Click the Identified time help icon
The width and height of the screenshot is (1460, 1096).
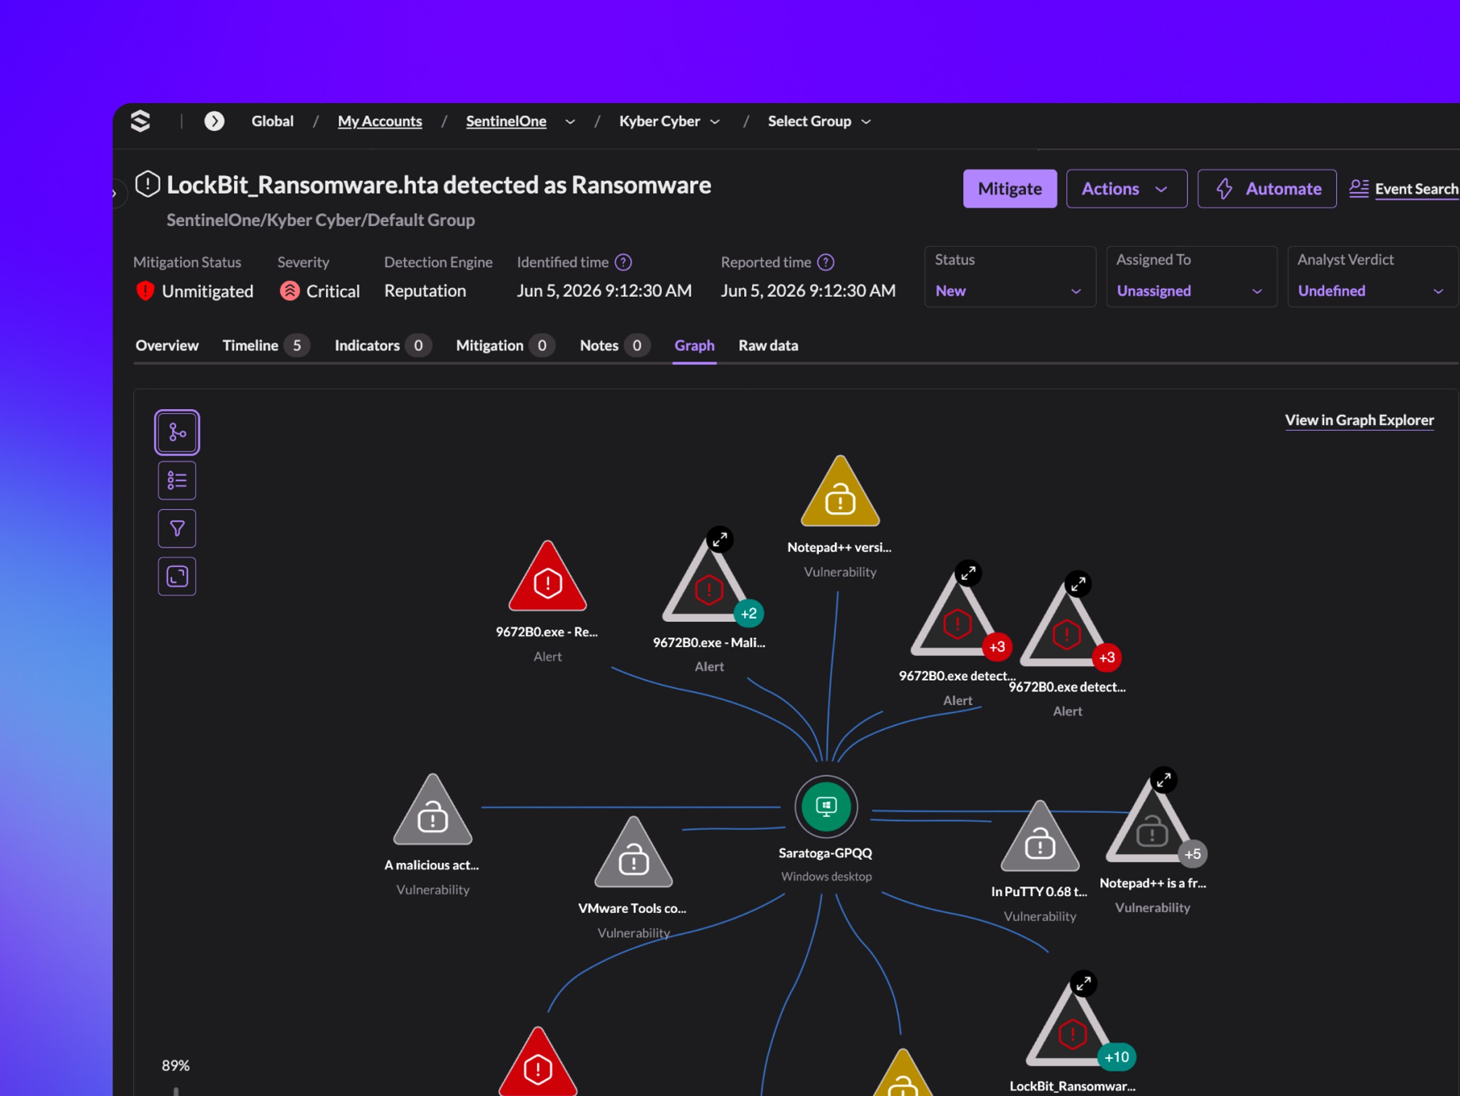(x=623, y=263)
